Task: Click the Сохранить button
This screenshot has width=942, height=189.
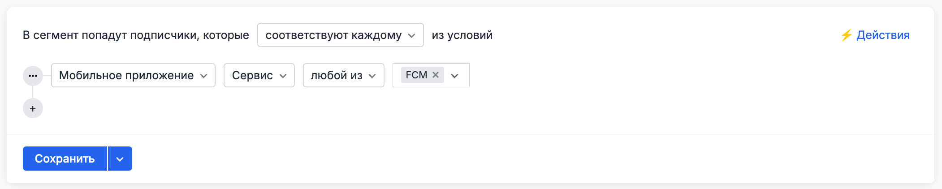Action: pyautogui.click(x=65, y=159)
